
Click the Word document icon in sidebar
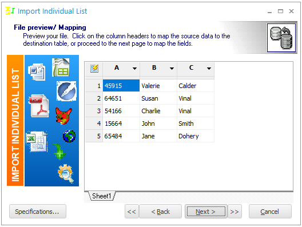point(37,72)
